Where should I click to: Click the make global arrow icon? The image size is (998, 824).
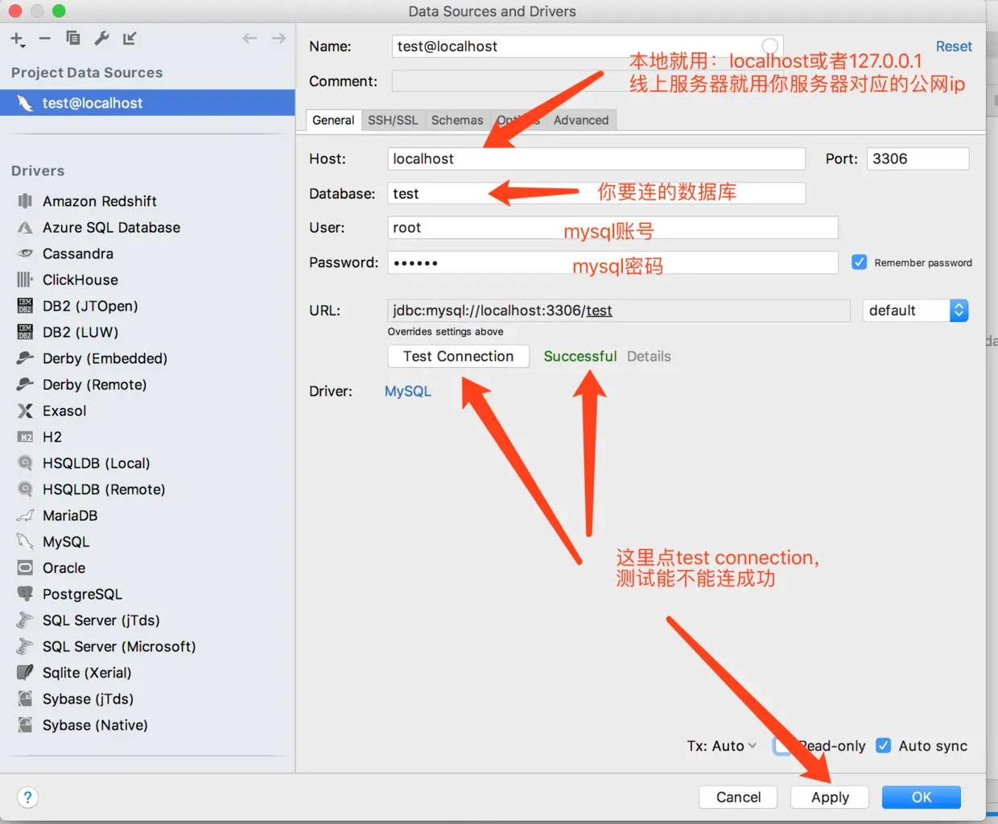[130, 38]
